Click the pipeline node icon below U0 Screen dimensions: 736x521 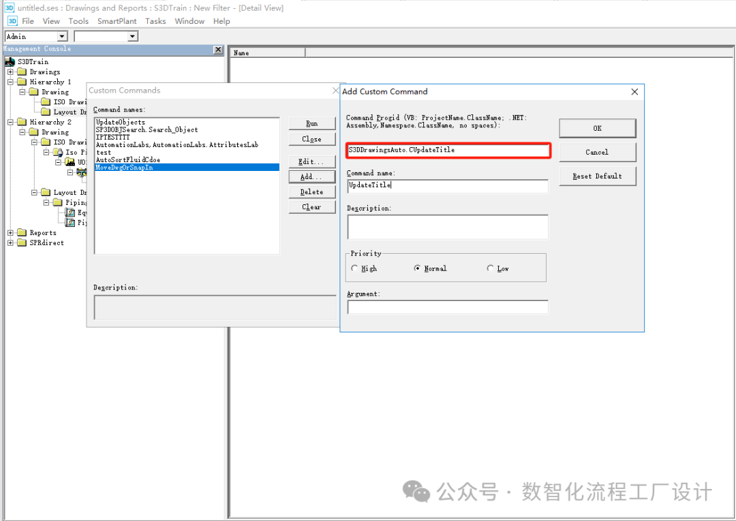click(82, 173)
